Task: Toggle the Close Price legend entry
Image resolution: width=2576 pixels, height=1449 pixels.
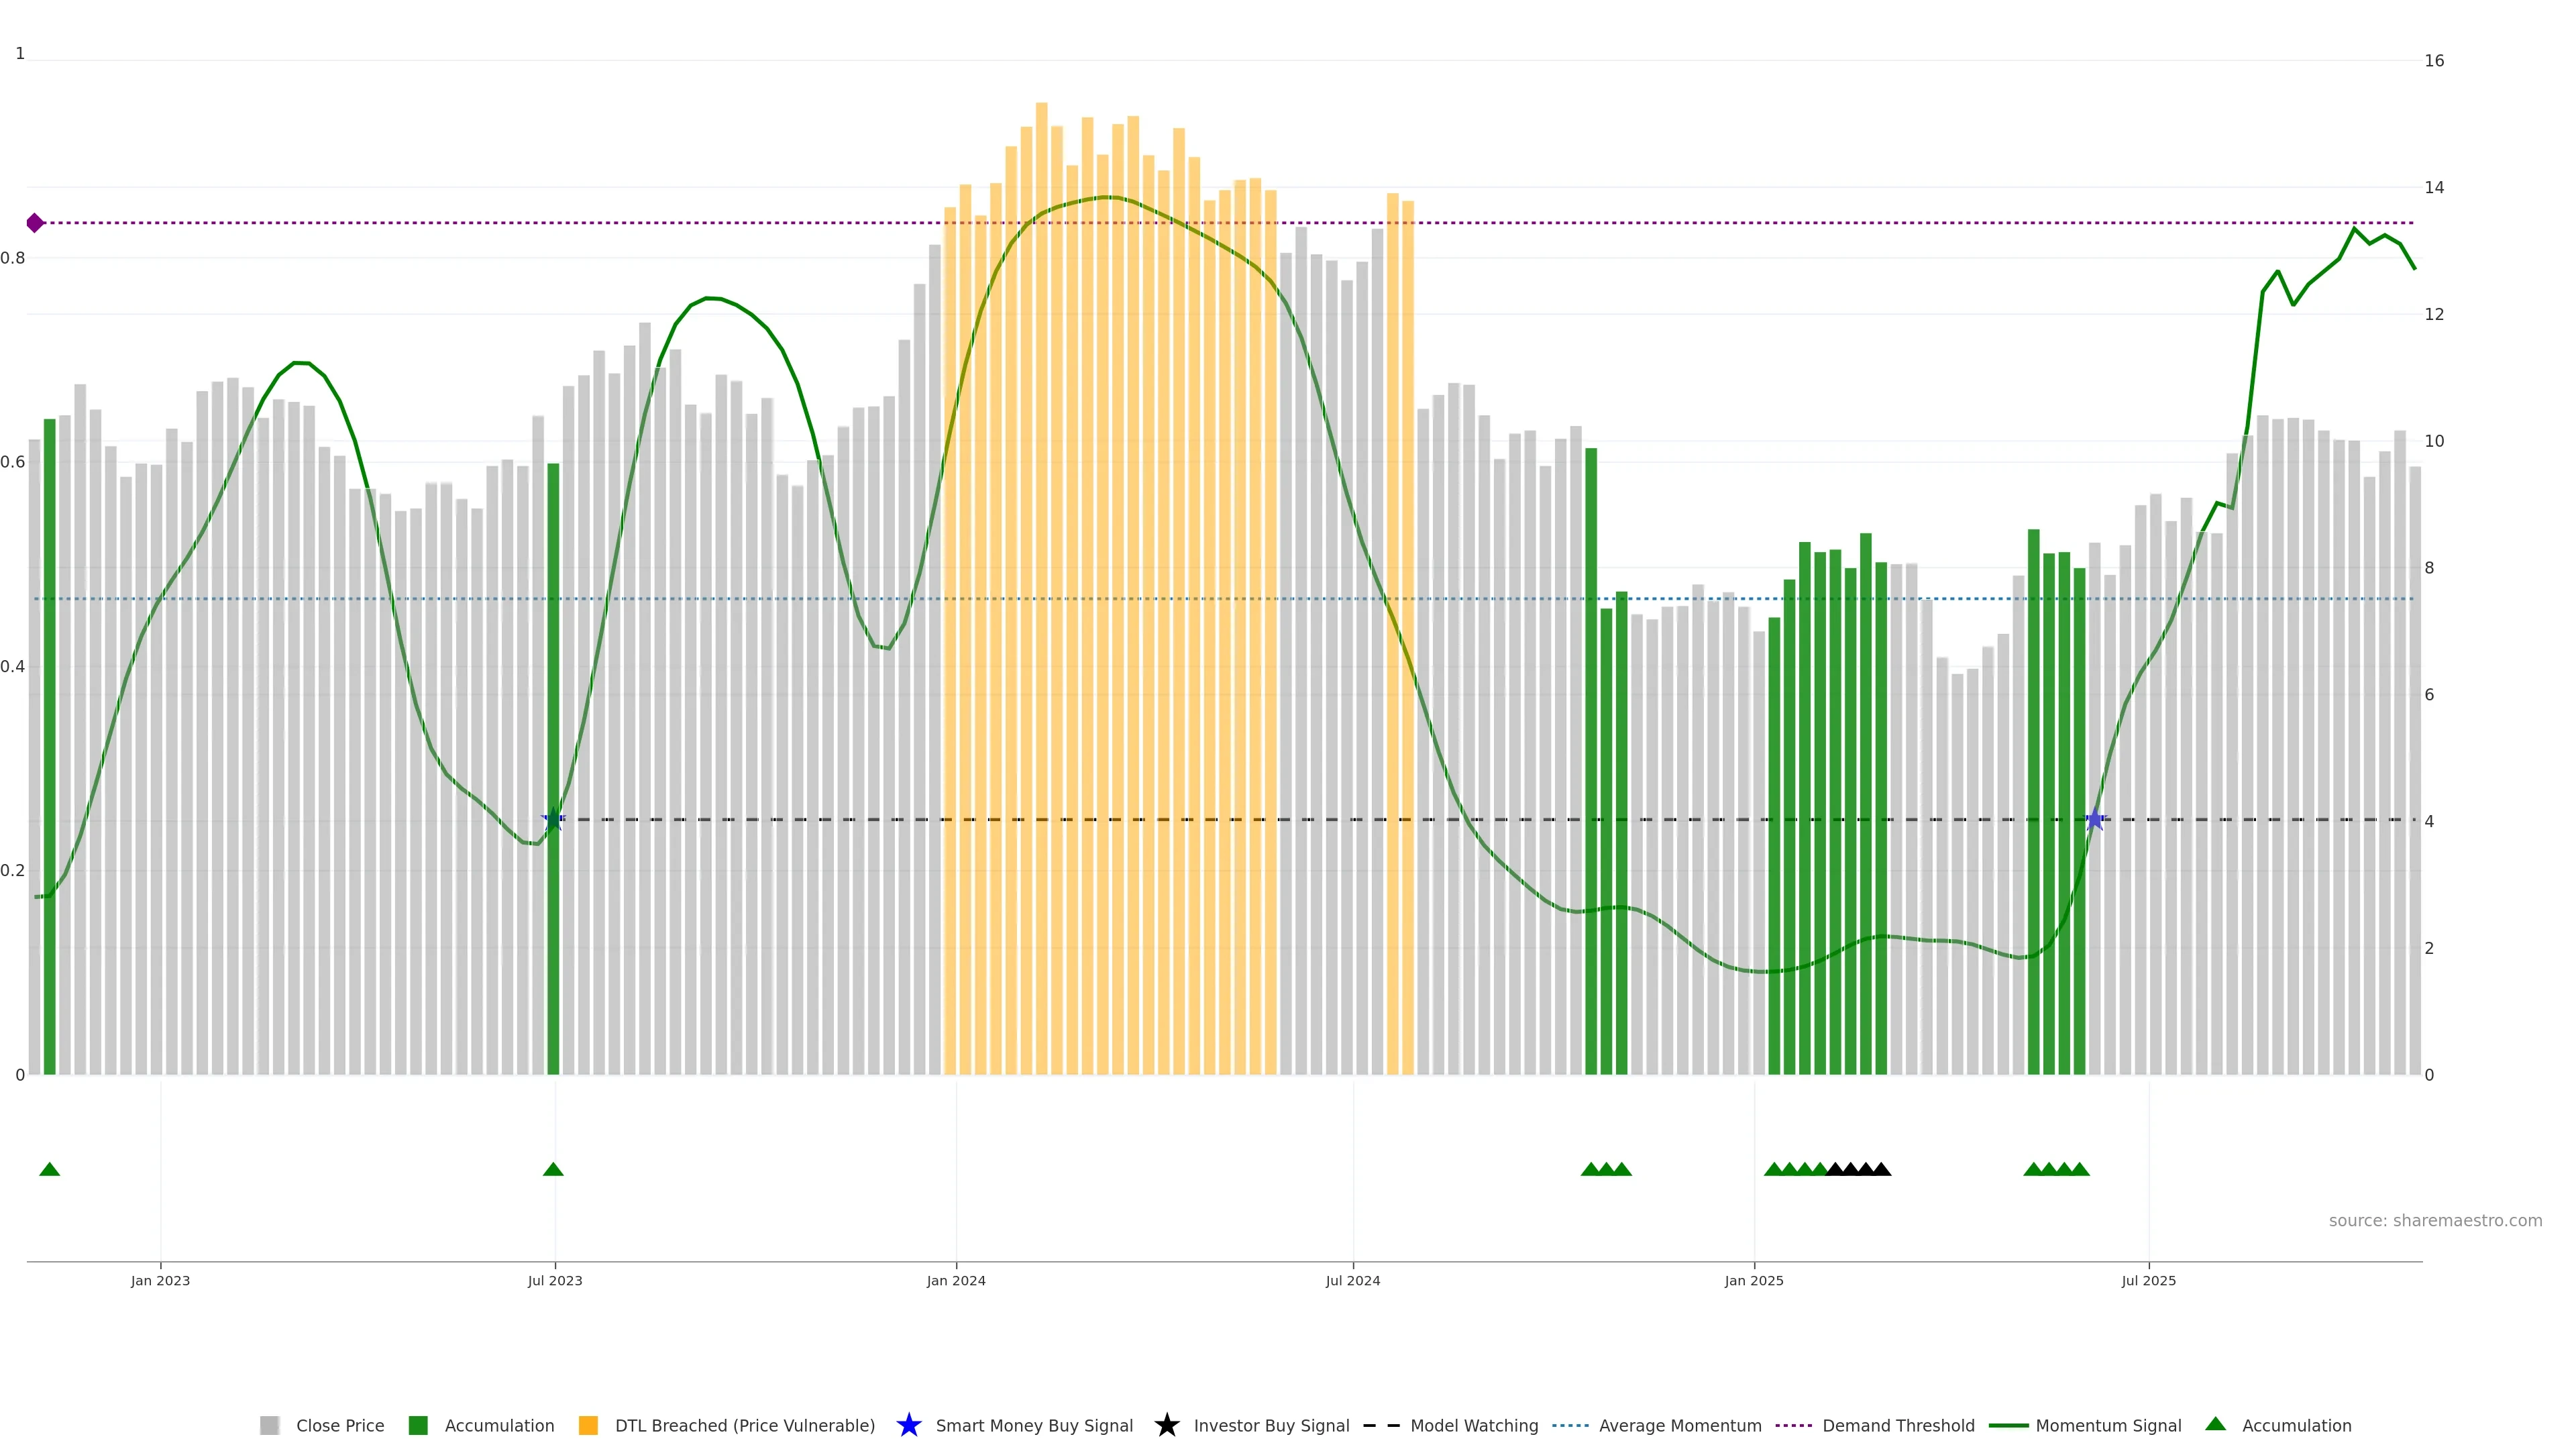Action: [x=339, y=1425]
